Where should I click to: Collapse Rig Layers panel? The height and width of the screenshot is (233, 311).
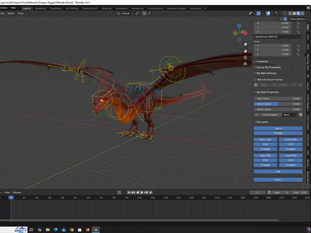pyautogui.click(x=262, y=122)
